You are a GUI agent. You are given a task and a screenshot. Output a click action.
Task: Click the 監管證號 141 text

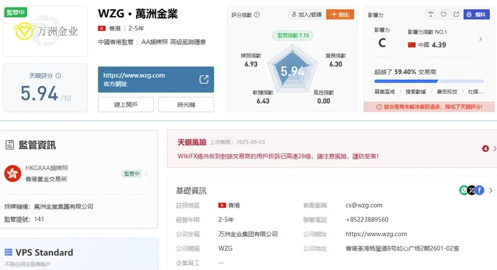24,219
